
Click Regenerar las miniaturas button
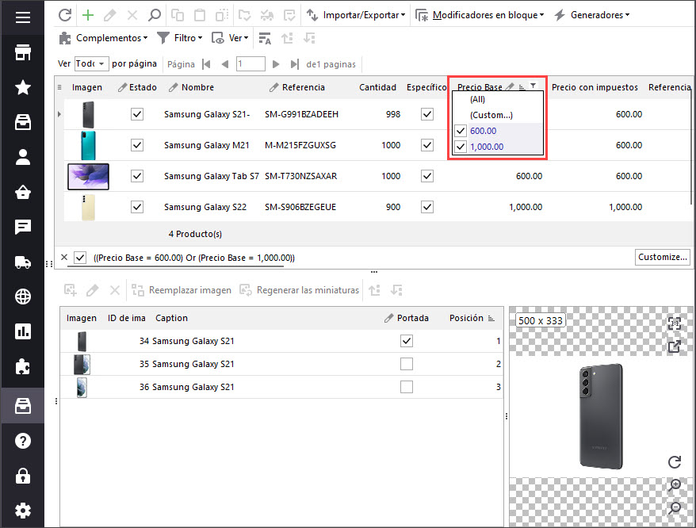300,290
